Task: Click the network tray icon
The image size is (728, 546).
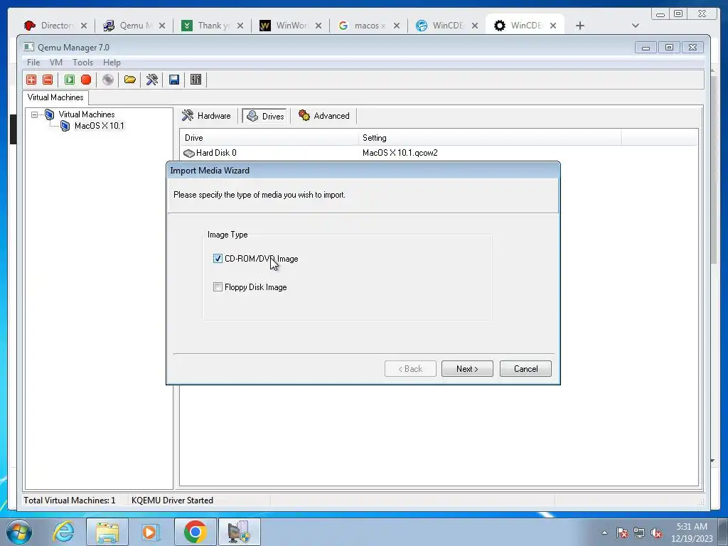Action: (639, 532)
